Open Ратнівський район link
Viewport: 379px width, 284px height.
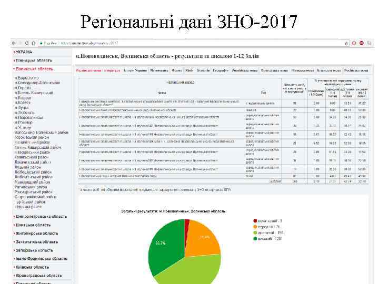pyautogui.click(x=31, y=187)
